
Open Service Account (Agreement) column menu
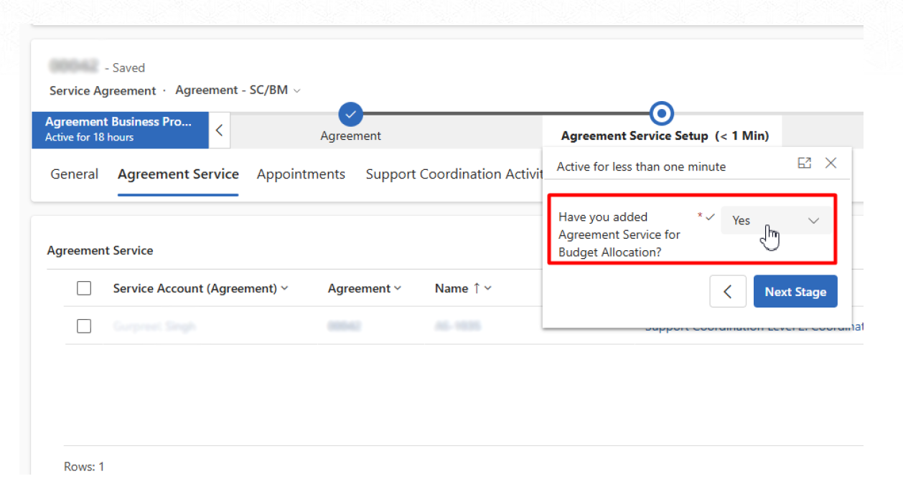pyautogui.click(x=200, y=288)
